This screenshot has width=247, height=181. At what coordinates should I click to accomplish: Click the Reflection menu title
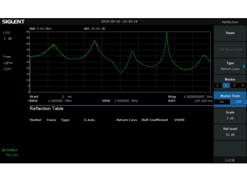[x=230, y=22]
